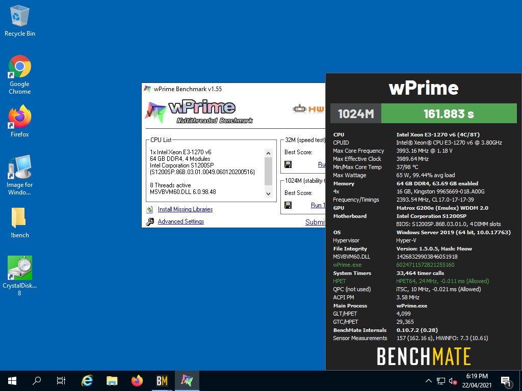Screen dimensions: 522x391
Task: Click the green wPrime.exe file integrity entry
Action: pyautogui.click(x=347, y=265)
